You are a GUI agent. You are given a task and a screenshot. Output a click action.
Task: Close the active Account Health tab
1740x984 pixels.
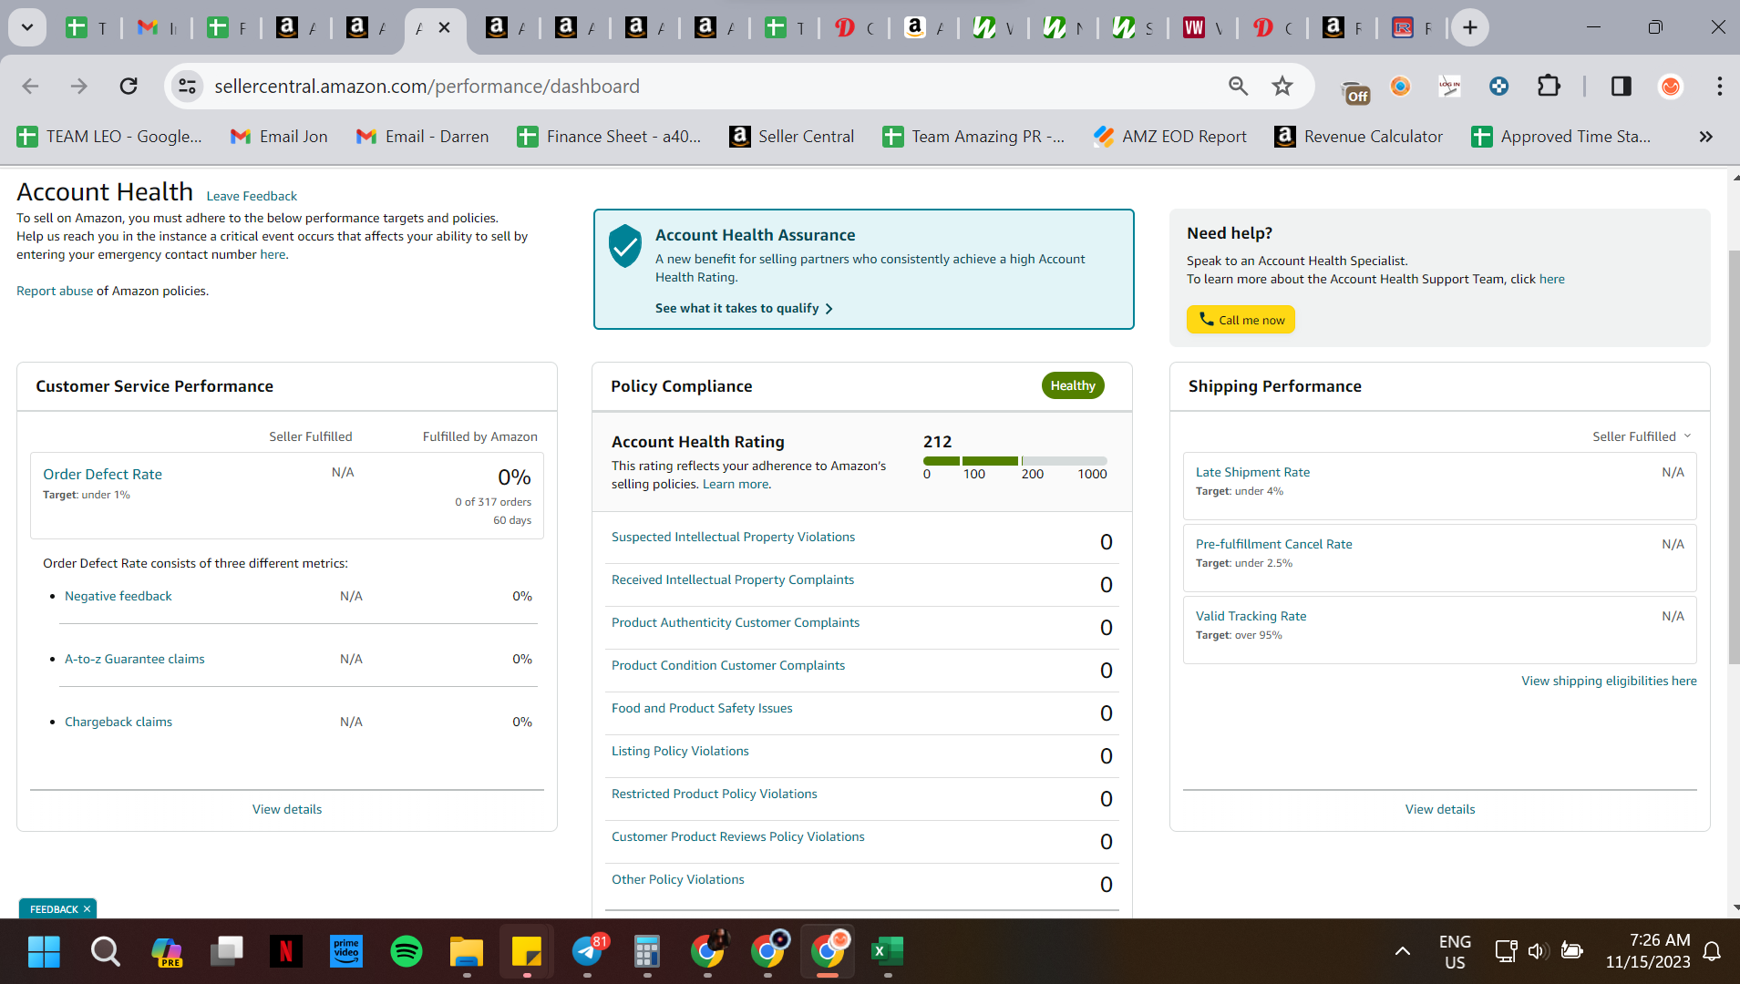pyautogui.click(x=444, y=28)
